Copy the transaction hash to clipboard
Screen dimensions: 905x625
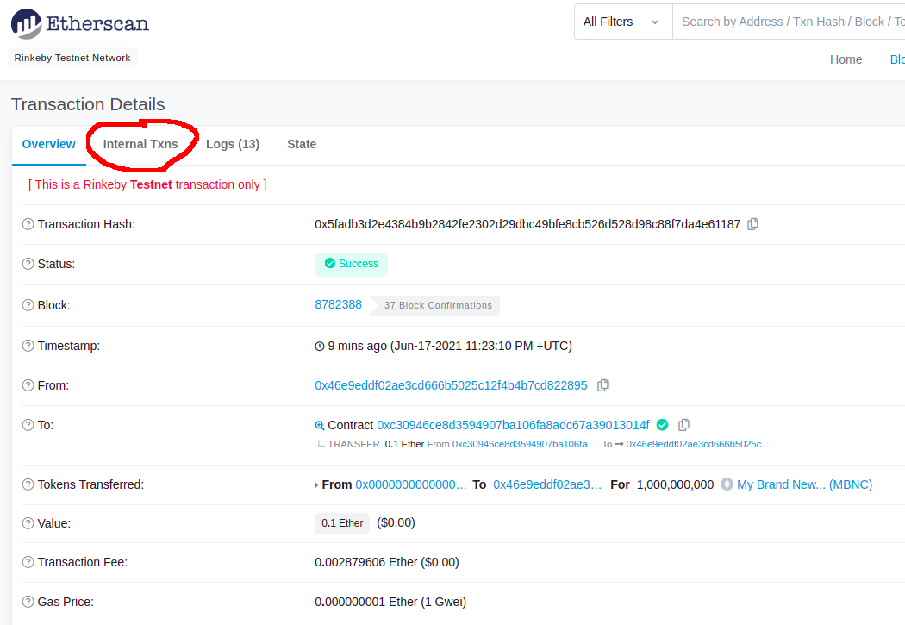(752, 224)
